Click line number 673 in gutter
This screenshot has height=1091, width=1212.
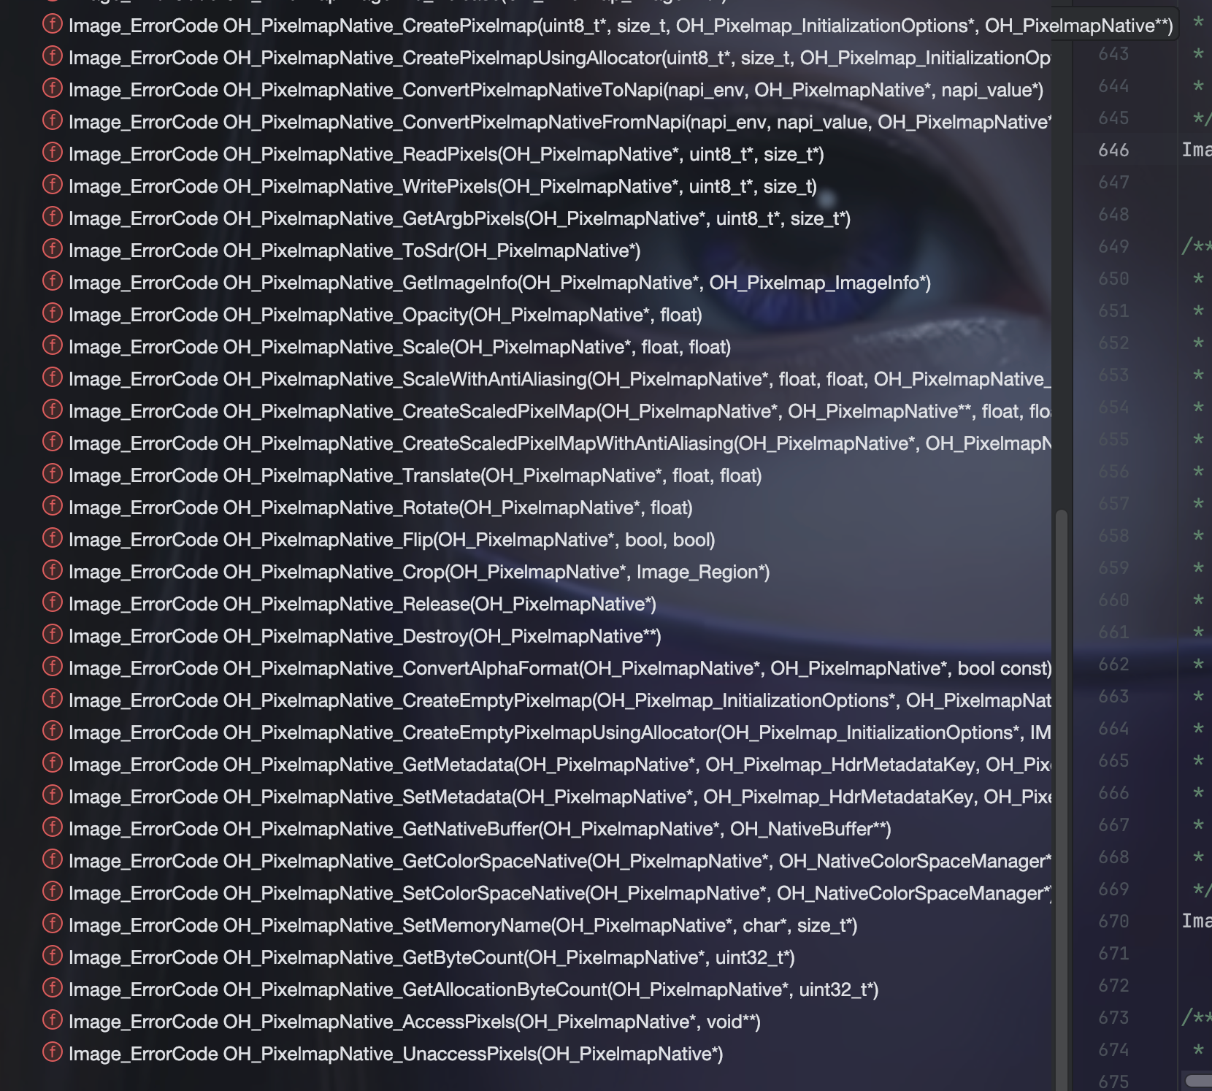point(1113,1017)
